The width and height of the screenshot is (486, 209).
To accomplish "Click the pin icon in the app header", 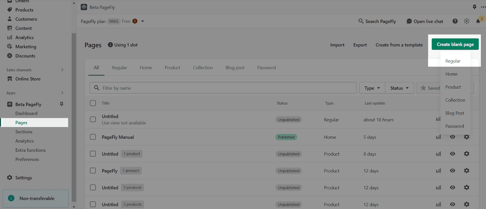I will [474, 7].
